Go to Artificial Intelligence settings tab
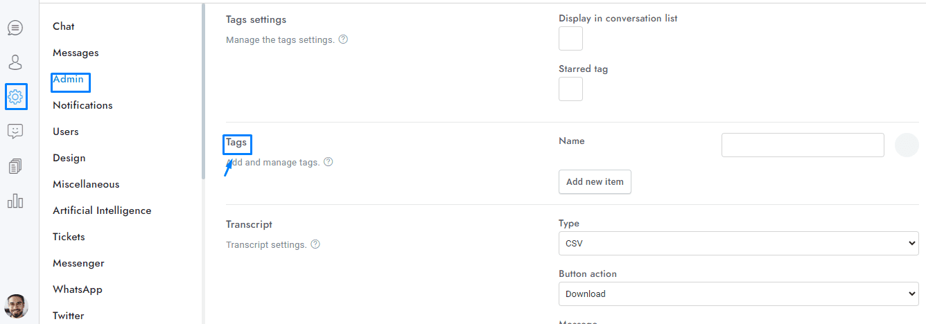The image size is (926, 324). tap(102, 210)
